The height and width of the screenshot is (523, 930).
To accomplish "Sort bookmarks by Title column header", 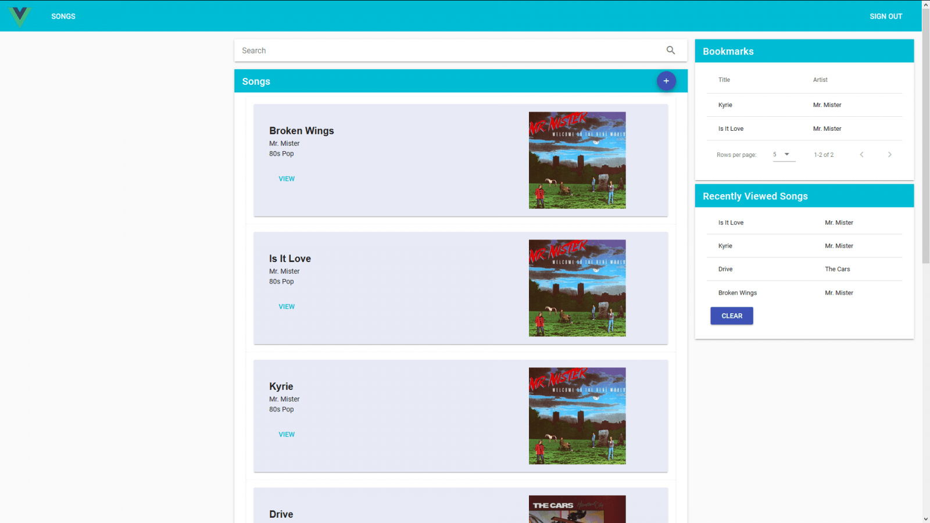I will (x=724, y=80).
